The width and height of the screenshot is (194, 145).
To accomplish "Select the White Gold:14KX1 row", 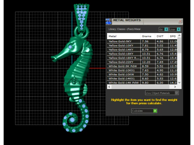I will 142,79.
